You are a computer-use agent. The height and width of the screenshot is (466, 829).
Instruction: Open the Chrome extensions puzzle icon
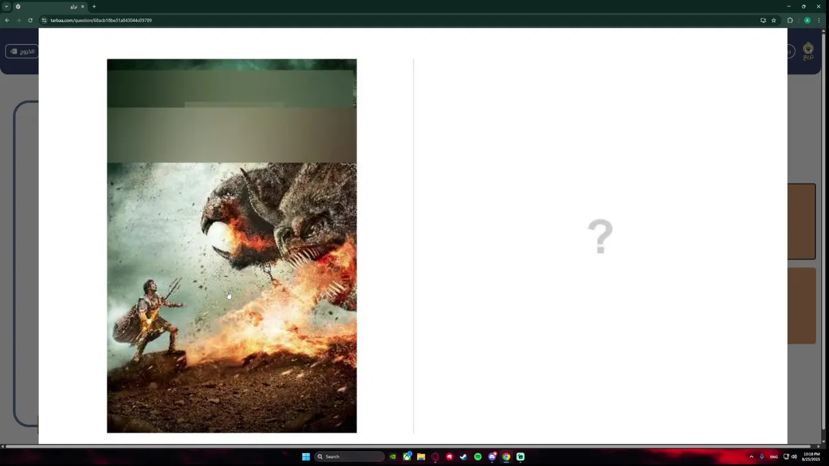[790, 20]
